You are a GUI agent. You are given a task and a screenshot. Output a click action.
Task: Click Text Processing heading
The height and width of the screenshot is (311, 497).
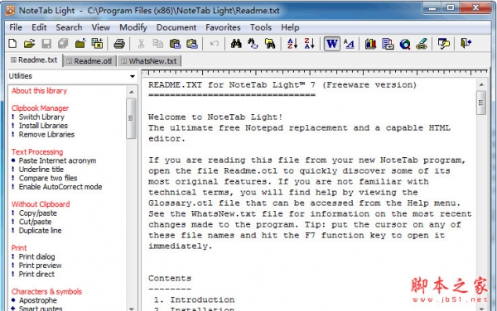coord(37,152)
